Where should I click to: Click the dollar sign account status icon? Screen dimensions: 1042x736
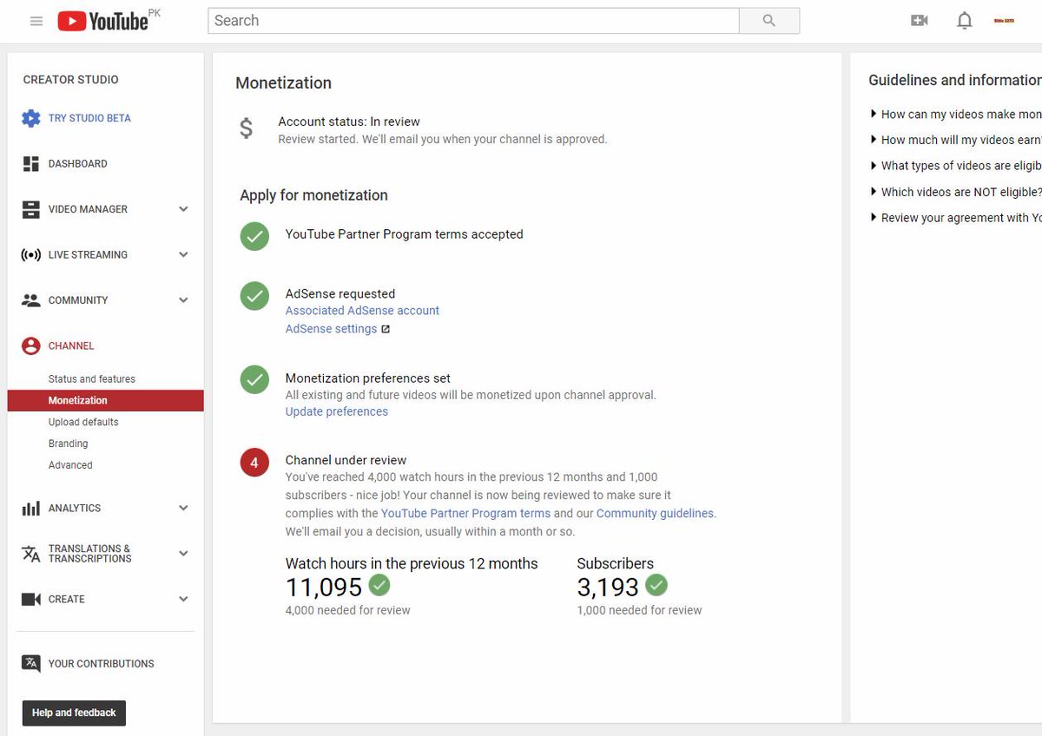pos(247,129)
